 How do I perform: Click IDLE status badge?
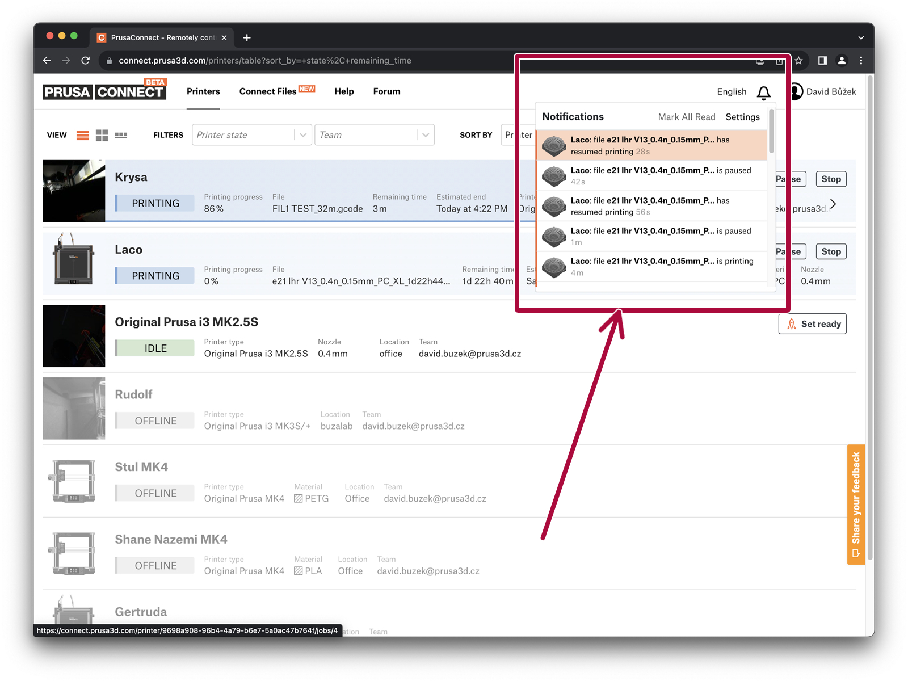coord(155,348)
